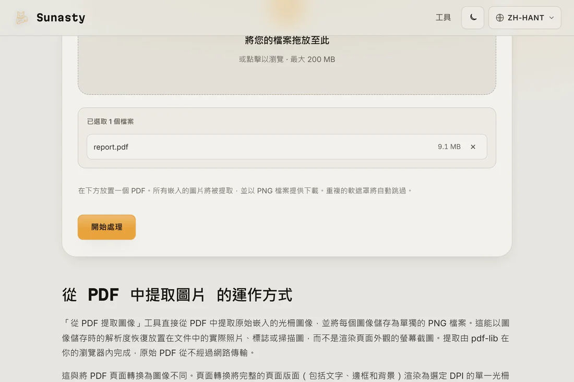The width and height of the screenshot is (574, 382).
Task: Open the 工具 menu
Action: (443, 18)
